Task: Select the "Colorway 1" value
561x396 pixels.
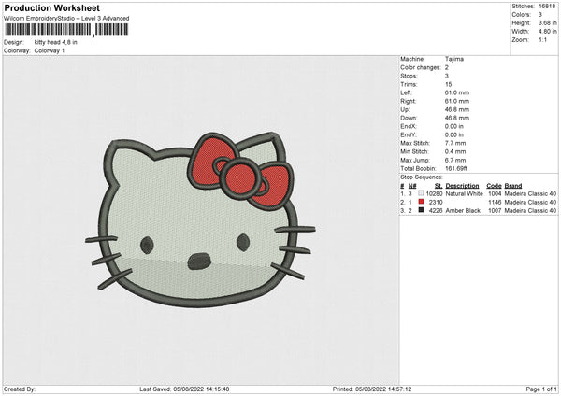Action: click(50, 50)
